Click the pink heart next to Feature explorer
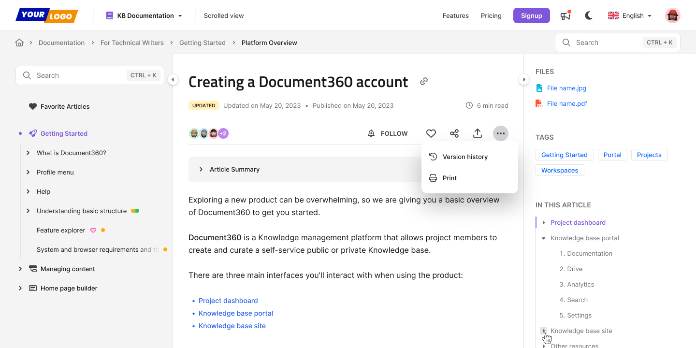The image size is (696, 348). pos(93,230)
